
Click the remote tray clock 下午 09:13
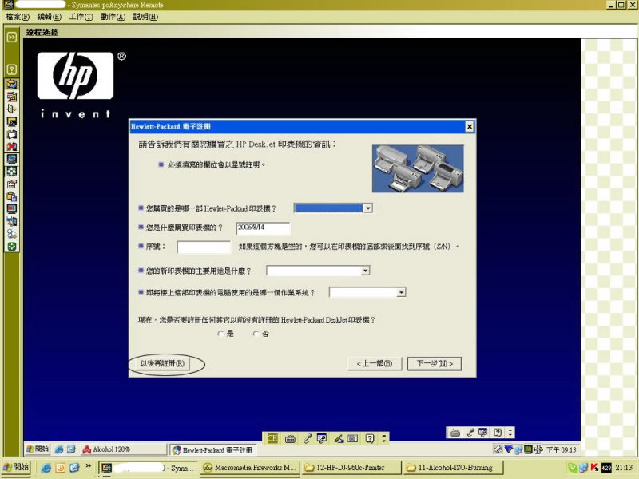pos(562,449)
